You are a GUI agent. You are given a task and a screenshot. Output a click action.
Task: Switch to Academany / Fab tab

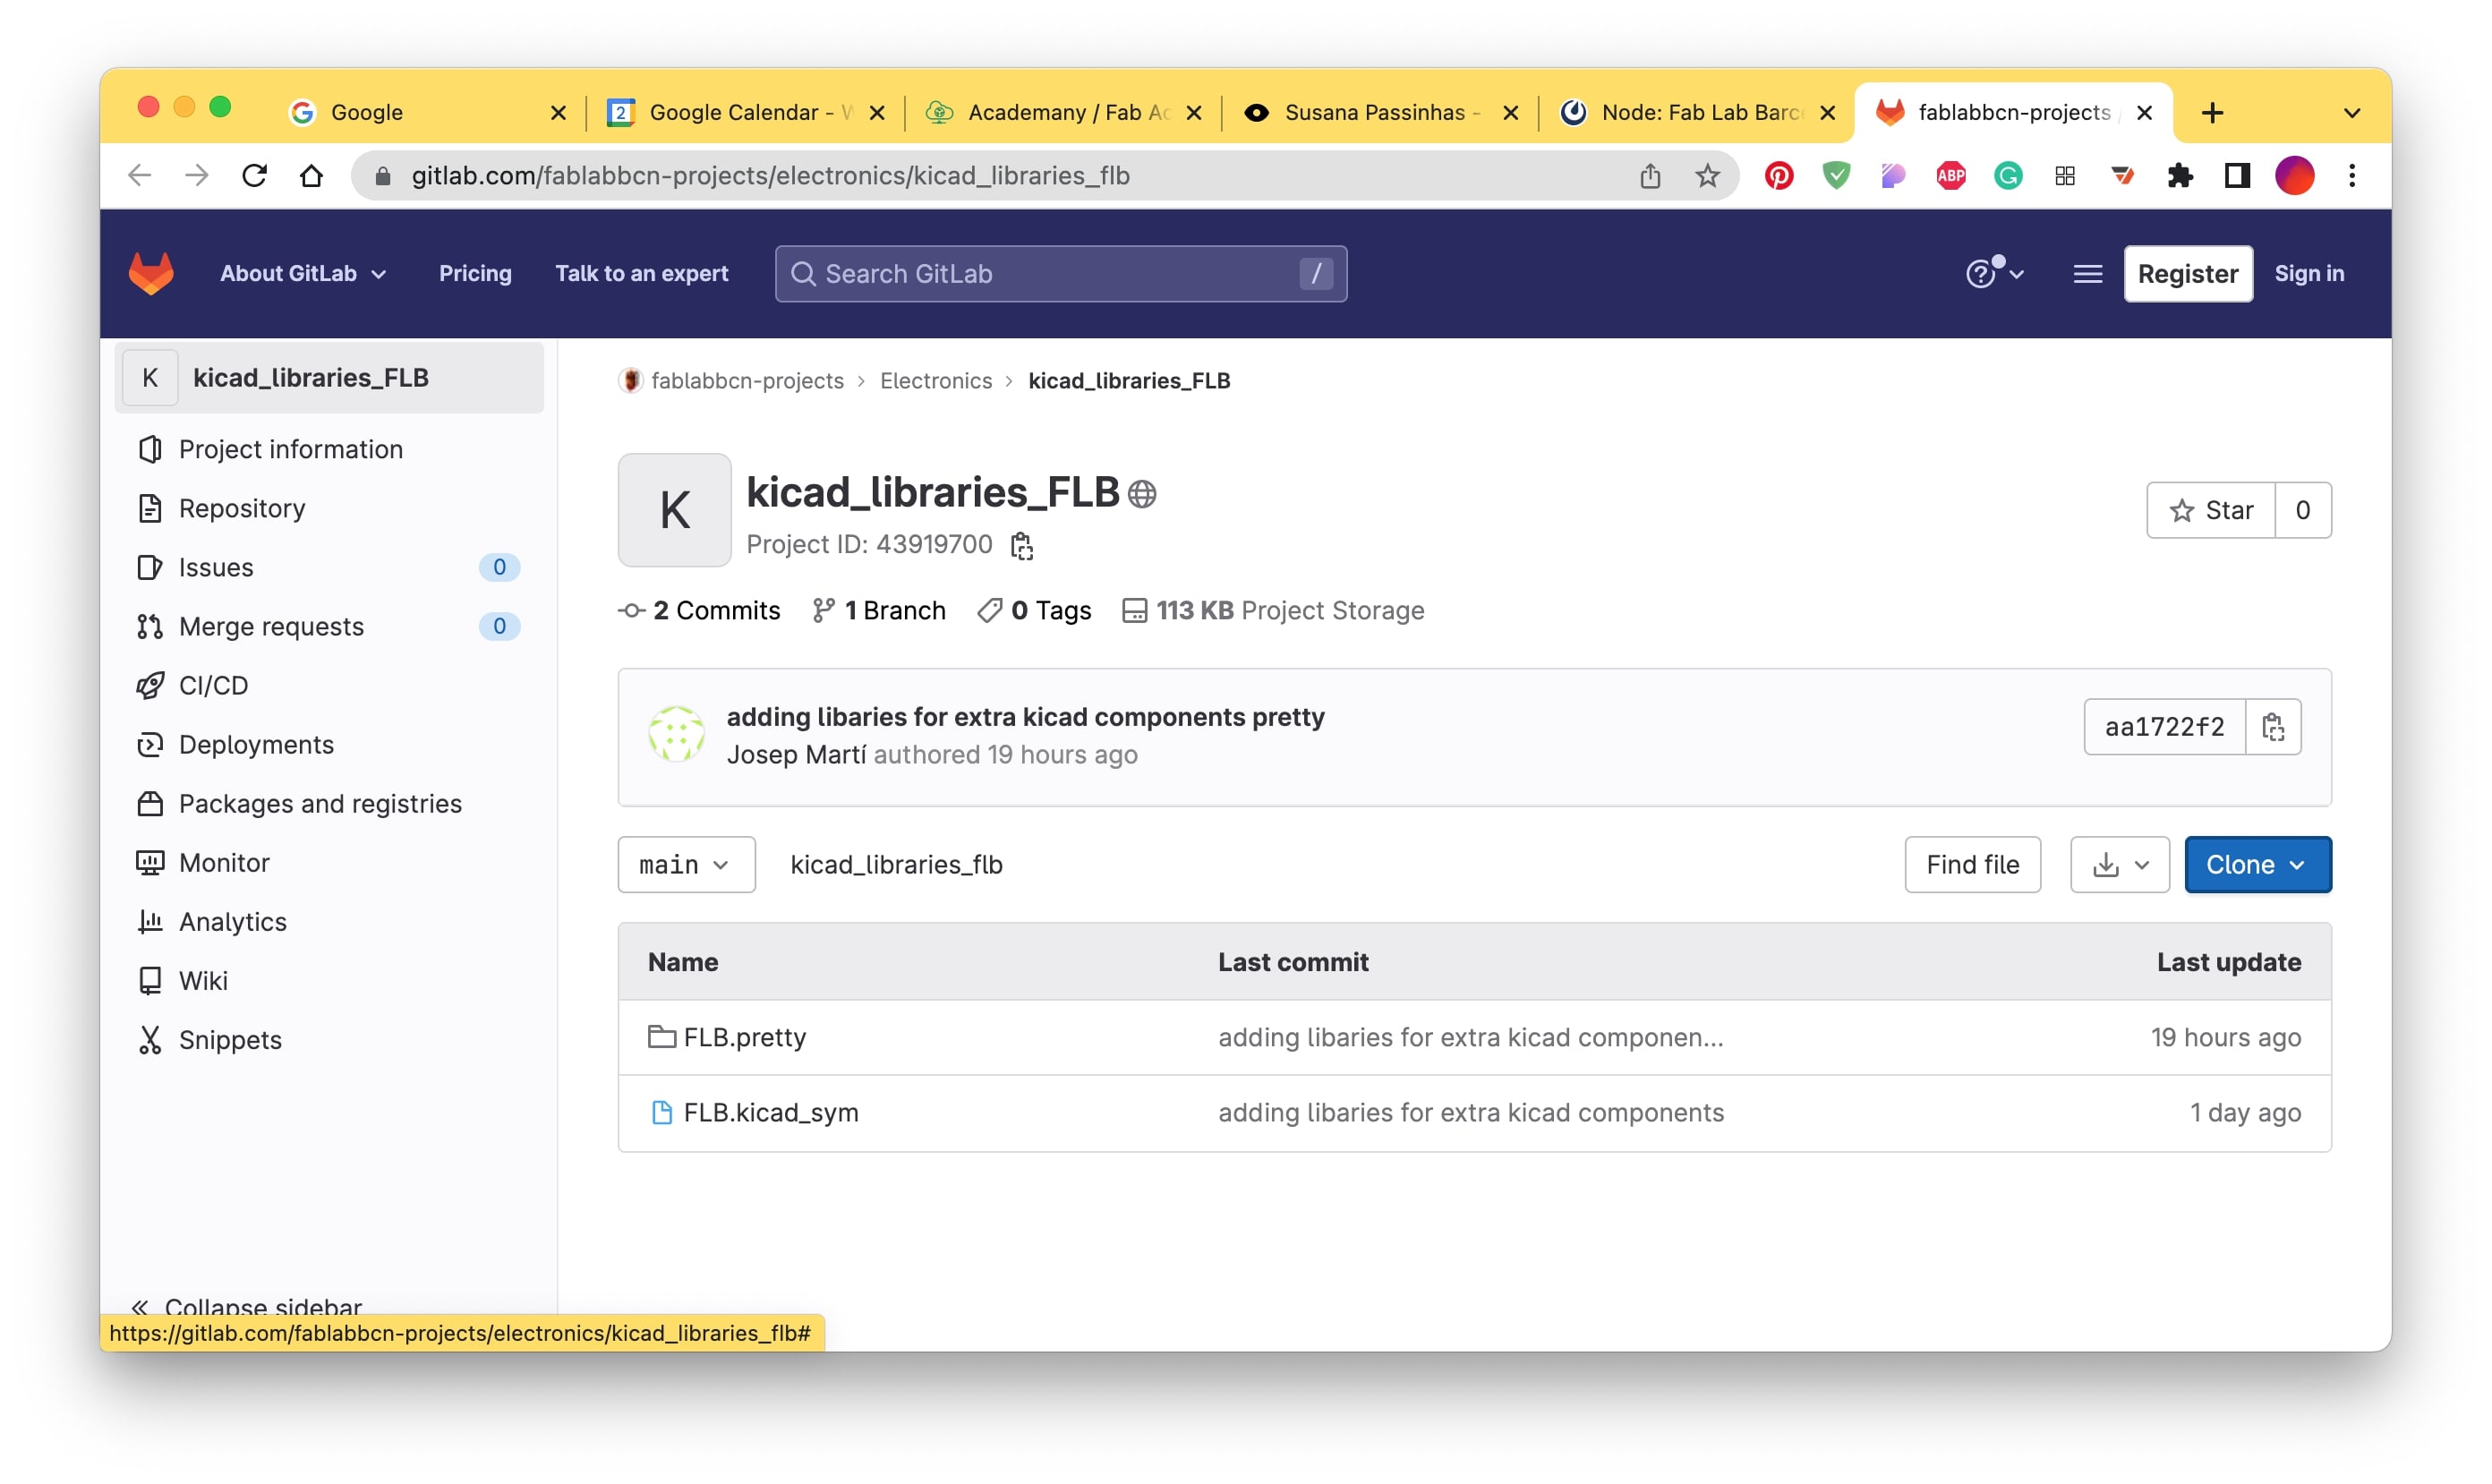[x=1064, y=113]
